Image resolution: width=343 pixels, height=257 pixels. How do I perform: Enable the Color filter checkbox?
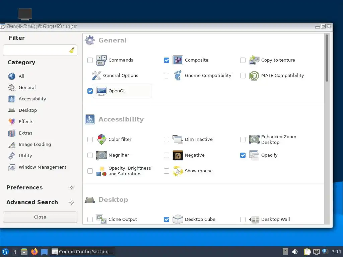tap(90, 140)
